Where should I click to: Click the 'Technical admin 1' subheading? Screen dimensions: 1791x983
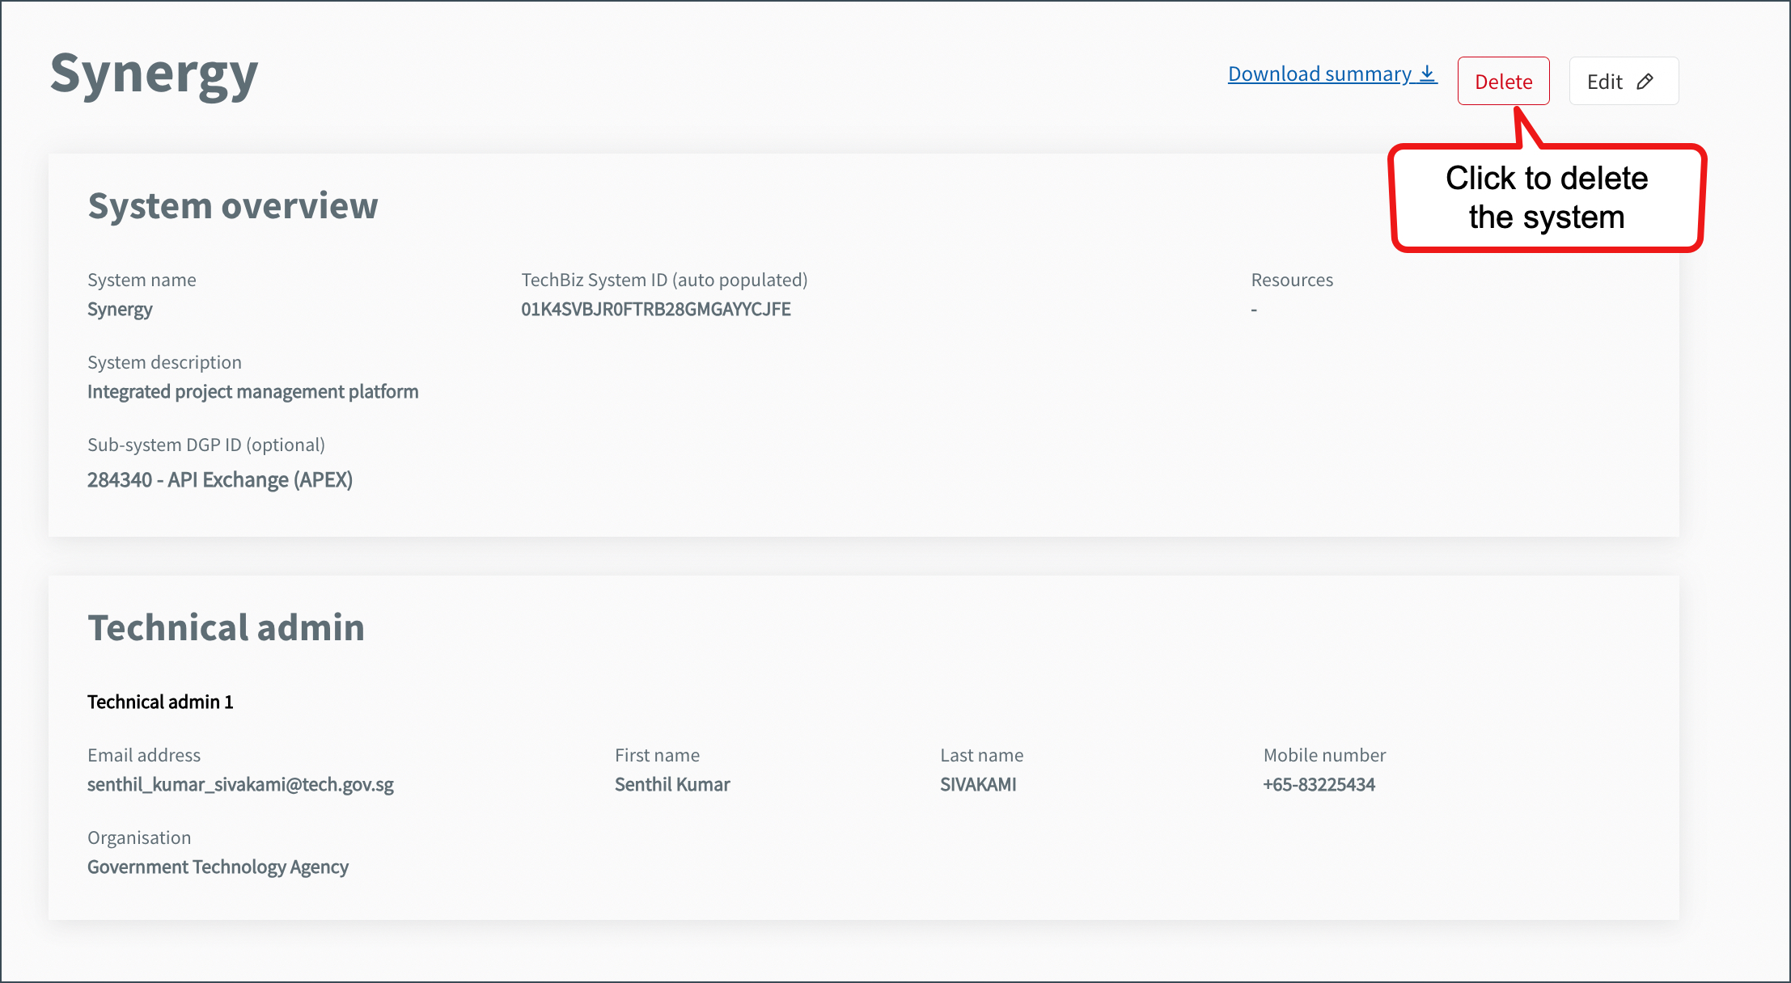pos(160,702)
